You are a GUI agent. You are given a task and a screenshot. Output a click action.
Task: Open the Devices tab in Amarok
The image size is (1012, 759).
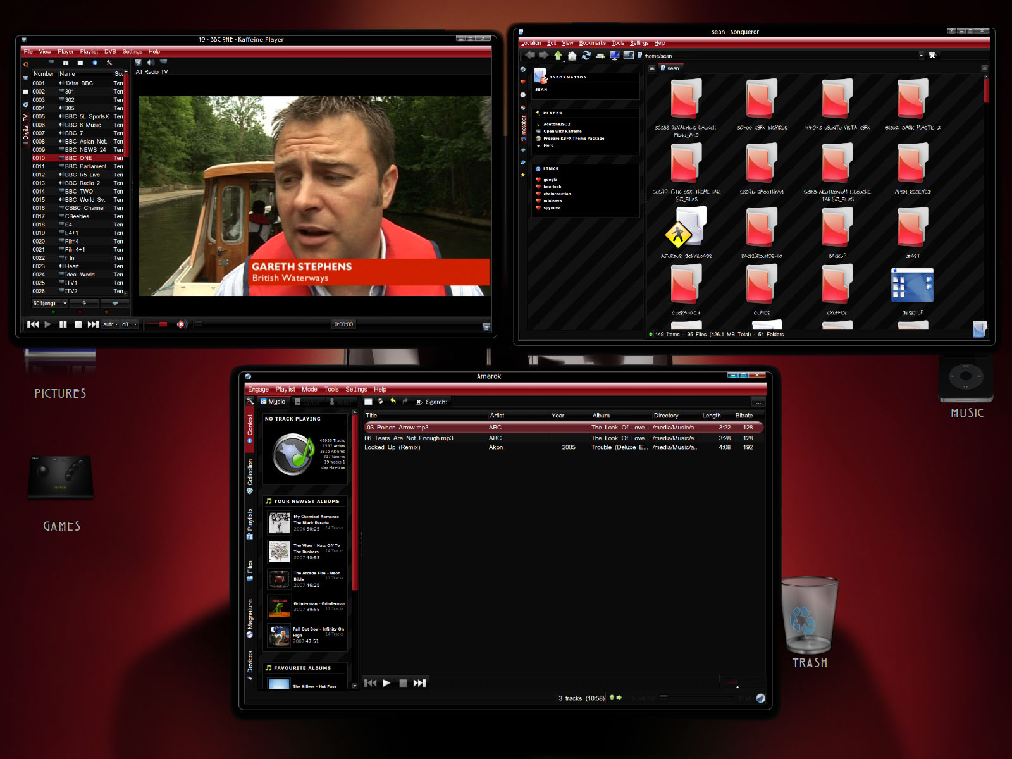tap(250, 665)
